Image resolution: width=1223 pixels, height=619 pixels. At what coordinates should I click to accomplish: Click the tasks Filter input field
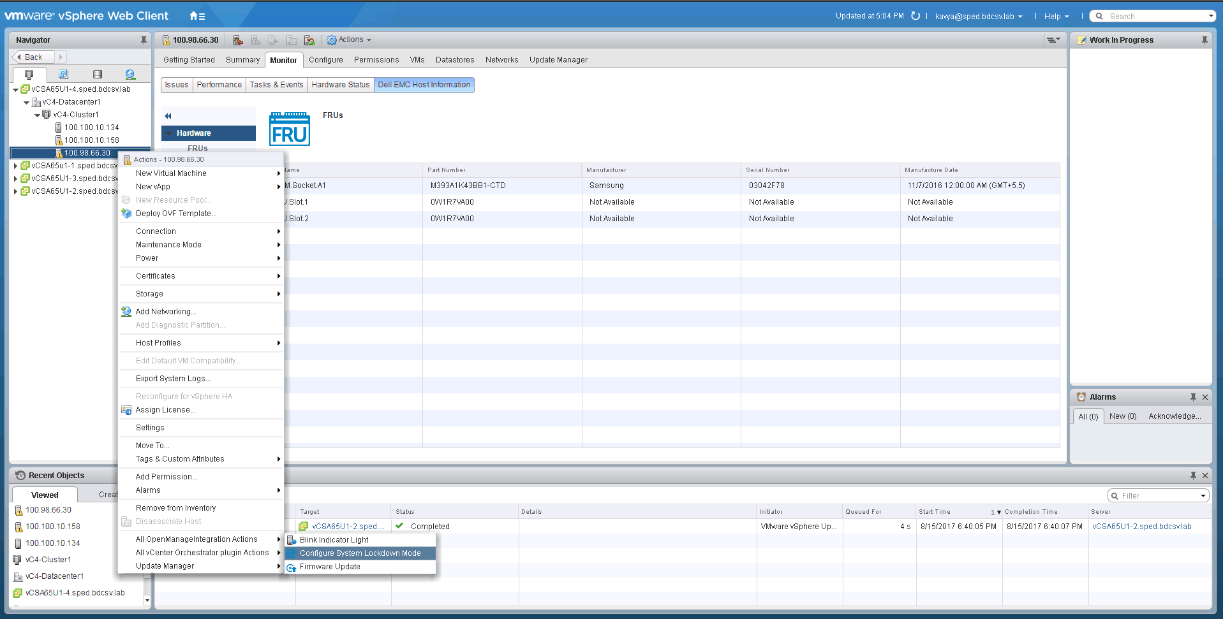1159,496
